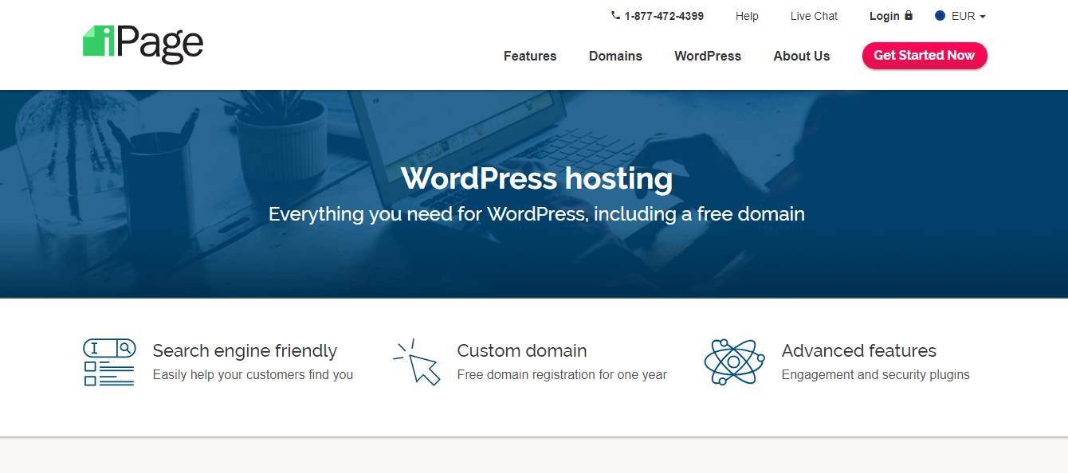Viewport: 1068px width, 473px height.
Task: Click 'Easily help your customers find you'
Action: click(253, 374)
